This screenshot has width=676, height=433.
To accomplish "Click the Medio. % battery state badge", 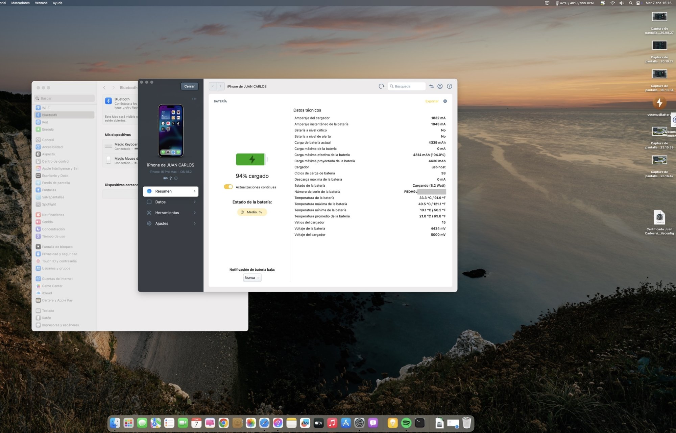I will pyautogui.click(x=252, y=212).
